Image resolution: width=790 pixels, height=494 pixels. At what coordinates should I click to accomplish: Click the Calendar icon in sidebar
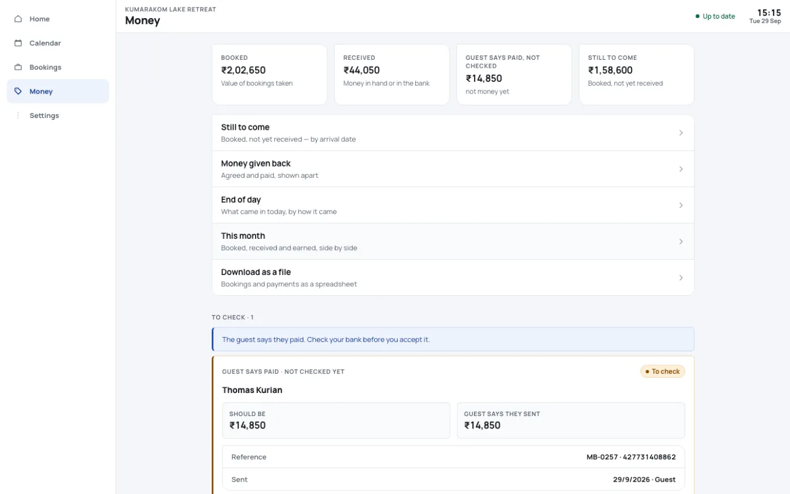point(18,43)
